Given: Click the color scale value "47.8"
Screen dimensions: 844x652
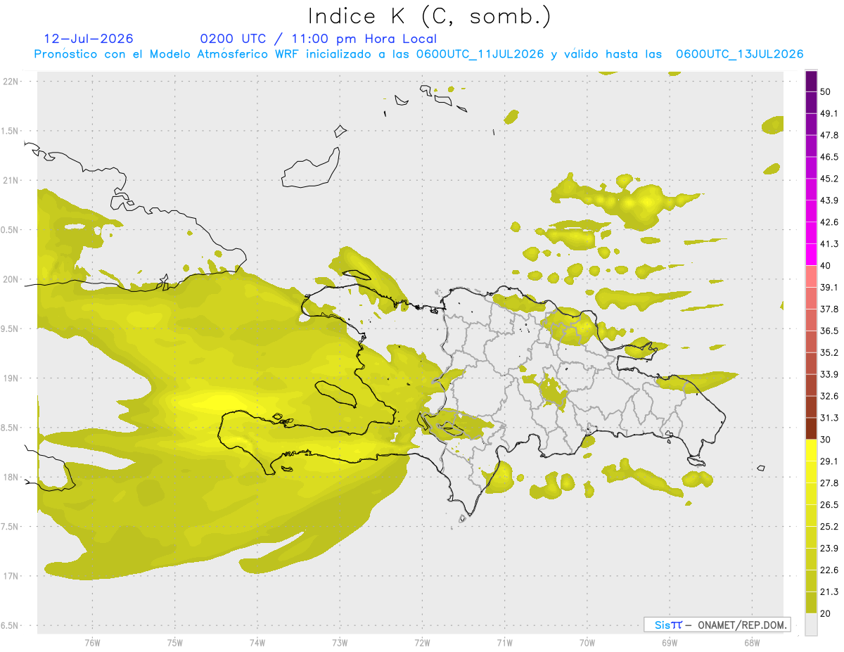Looking at the screenshot, I should coord(829,135).
